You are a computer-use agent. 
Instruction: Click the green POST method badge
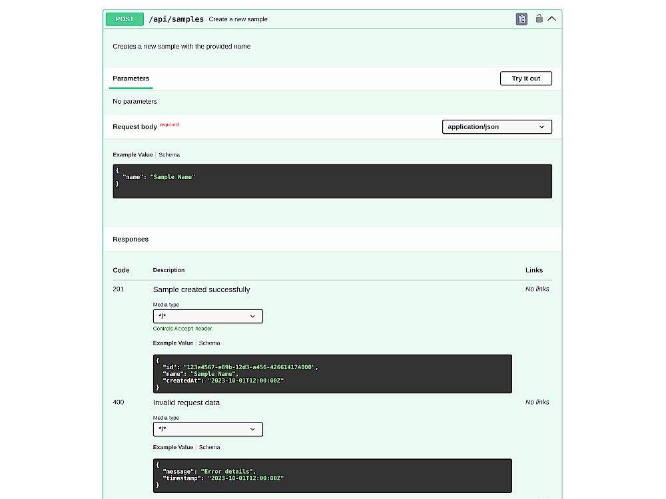coord(125,19)
